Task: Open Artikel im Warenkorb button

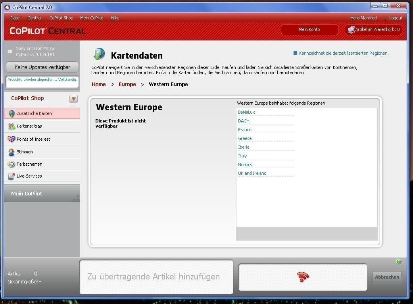Action: point(373,29)
